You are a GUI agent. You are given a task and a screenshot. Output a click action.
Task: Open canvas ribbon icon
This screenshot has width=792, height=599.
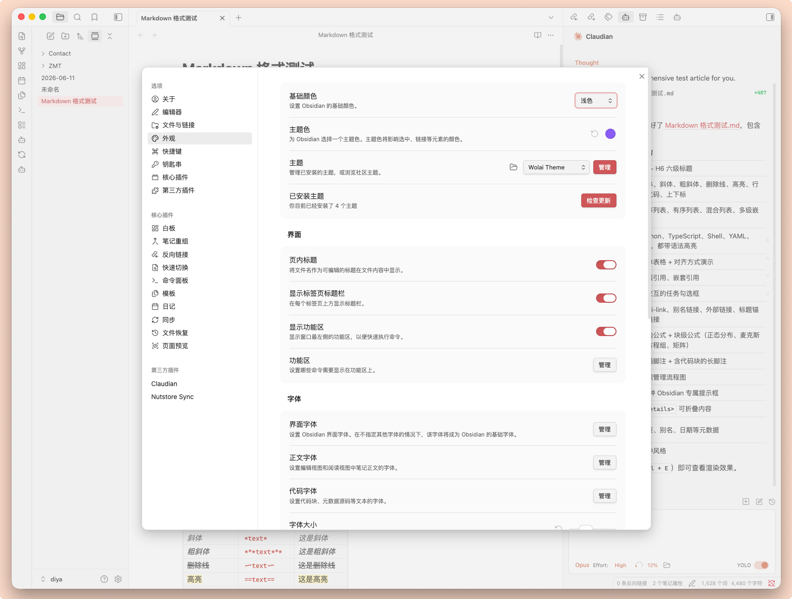(x=22, y=66)
